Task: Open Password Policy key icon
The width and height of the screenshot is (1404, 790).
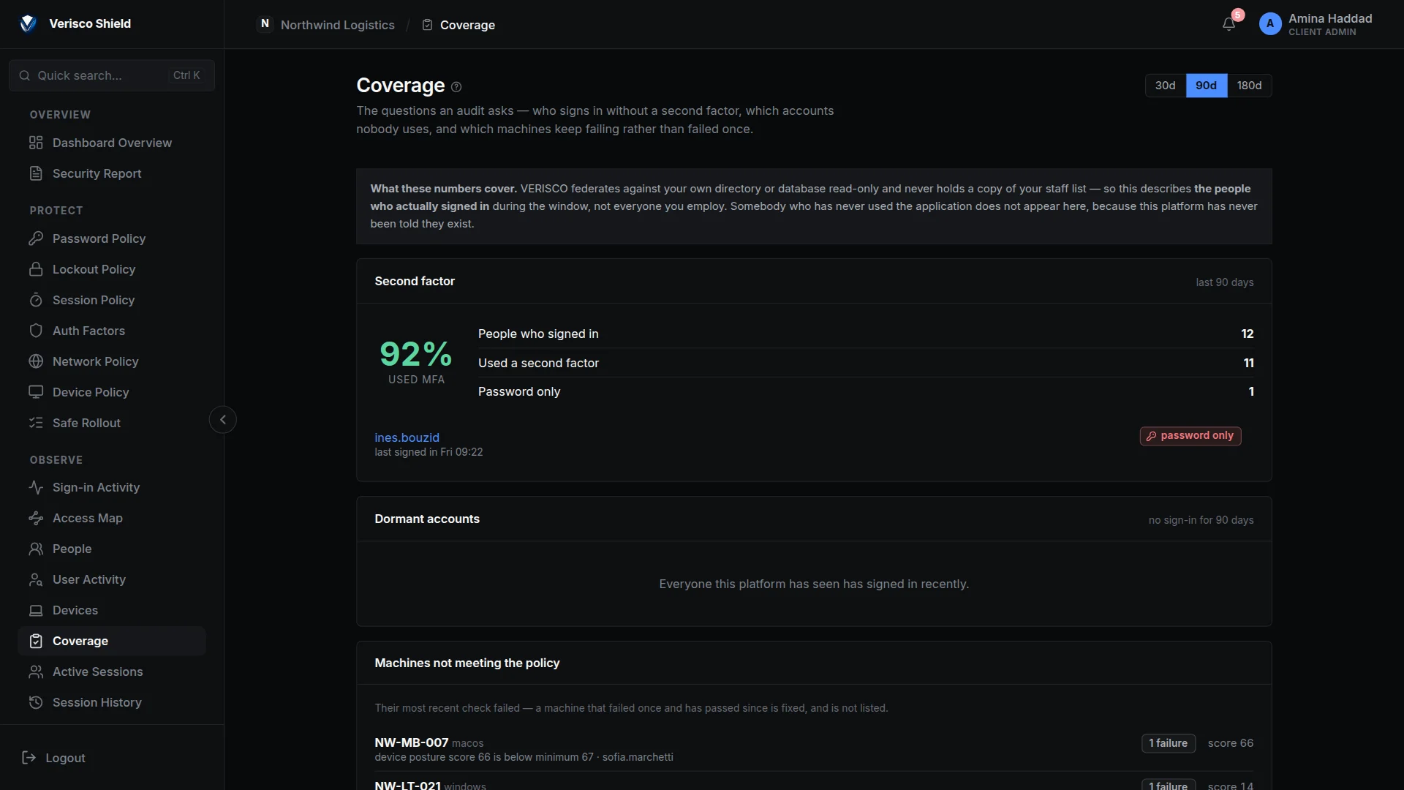Action: pyautogui.click(x=36, y=238)
